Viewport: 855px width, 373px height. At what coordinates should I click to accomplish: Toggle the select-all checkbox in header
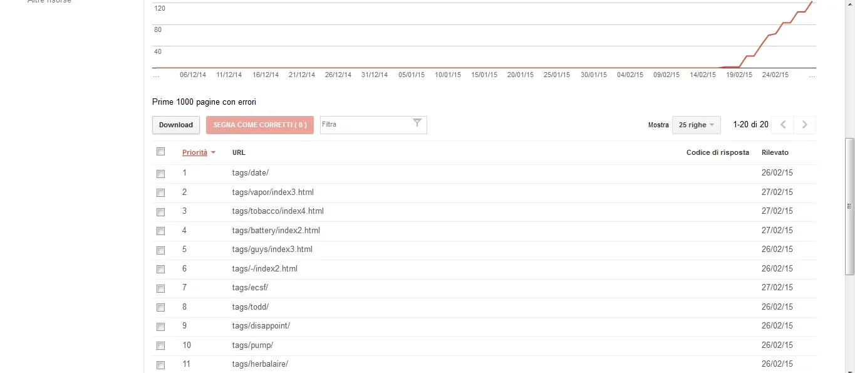(160, 152)
